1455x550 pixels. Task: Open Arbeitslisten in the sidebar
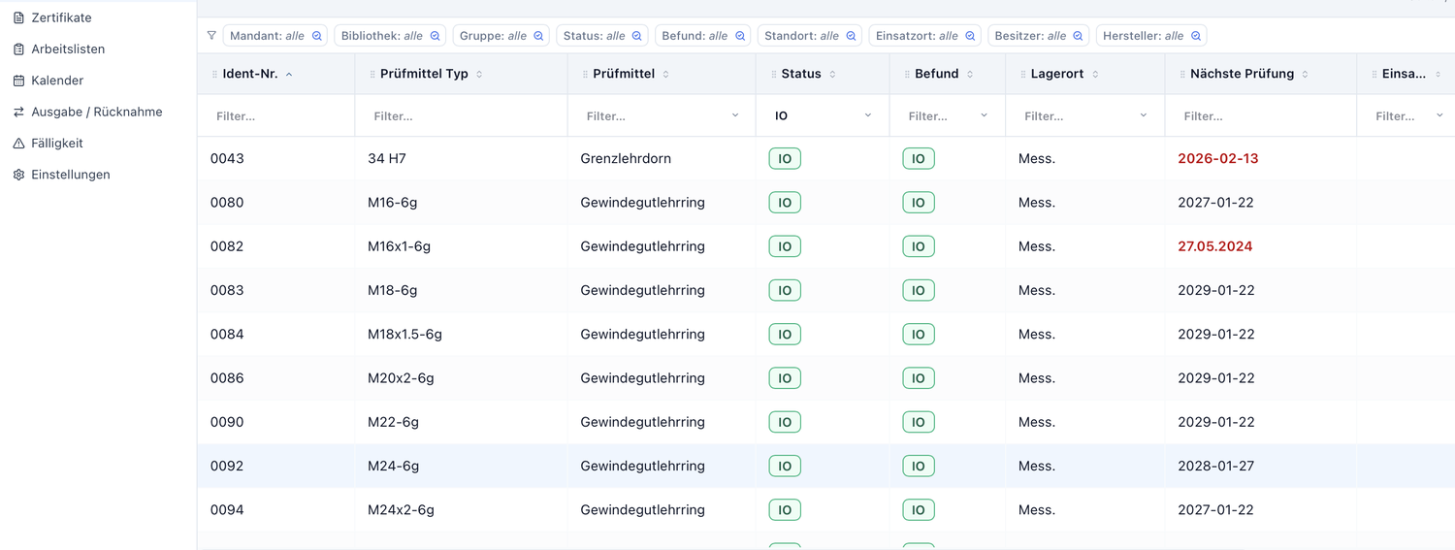[68, 49]
